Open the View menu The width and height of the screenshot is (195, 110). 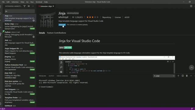click(22, 2)
